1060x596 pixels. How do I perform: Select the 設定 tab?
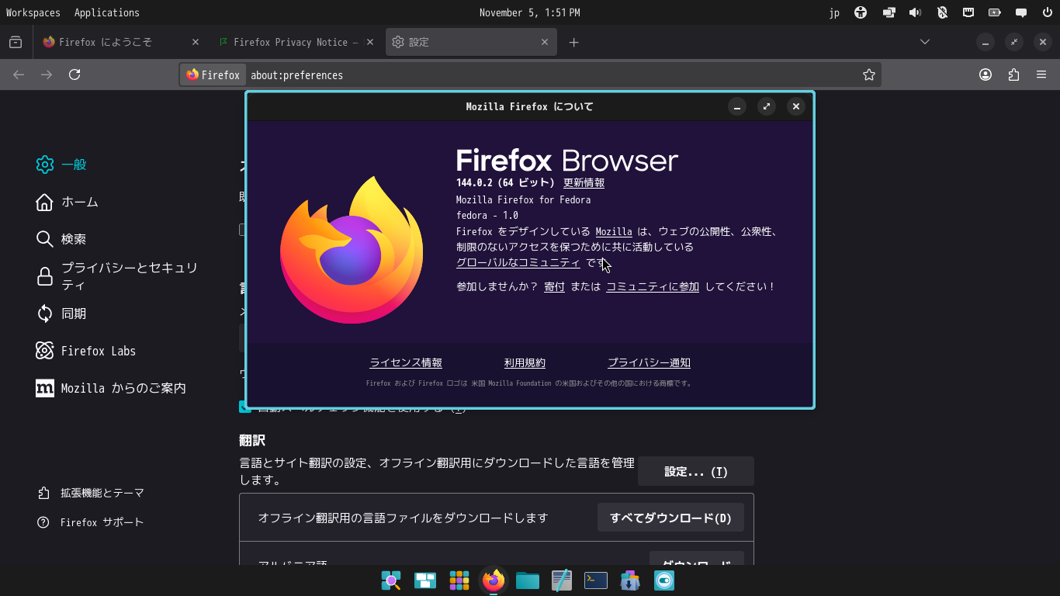[x=471, y=42]
